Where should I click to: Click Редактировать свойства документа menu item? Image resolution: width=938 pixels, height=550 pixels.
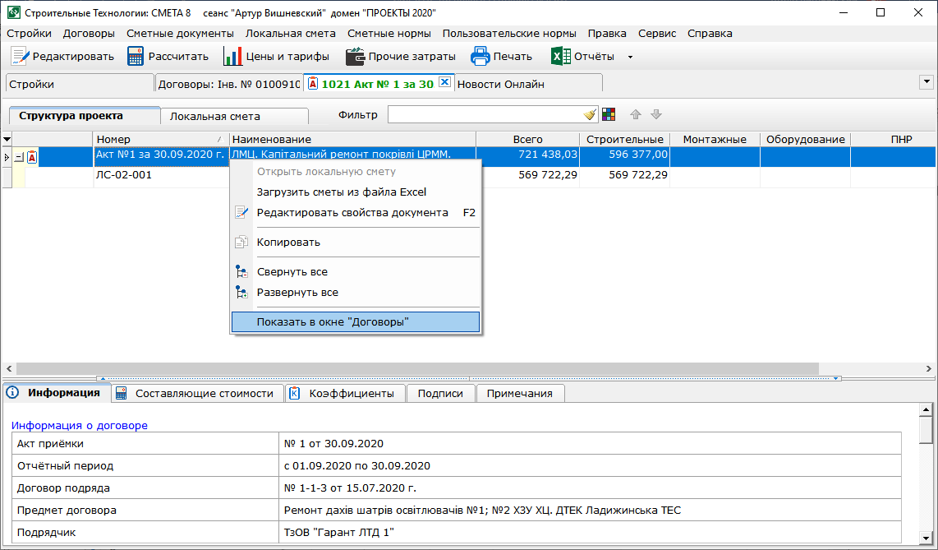352,212
